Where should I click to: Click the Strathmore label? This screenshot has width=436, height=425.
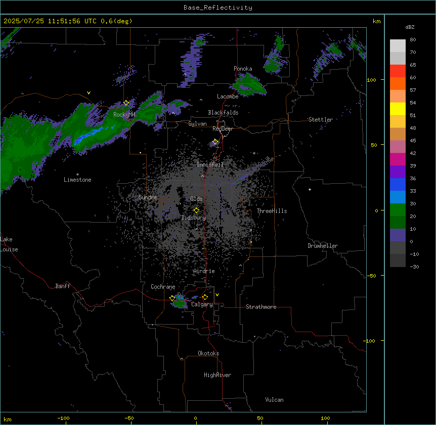(261, 307)
